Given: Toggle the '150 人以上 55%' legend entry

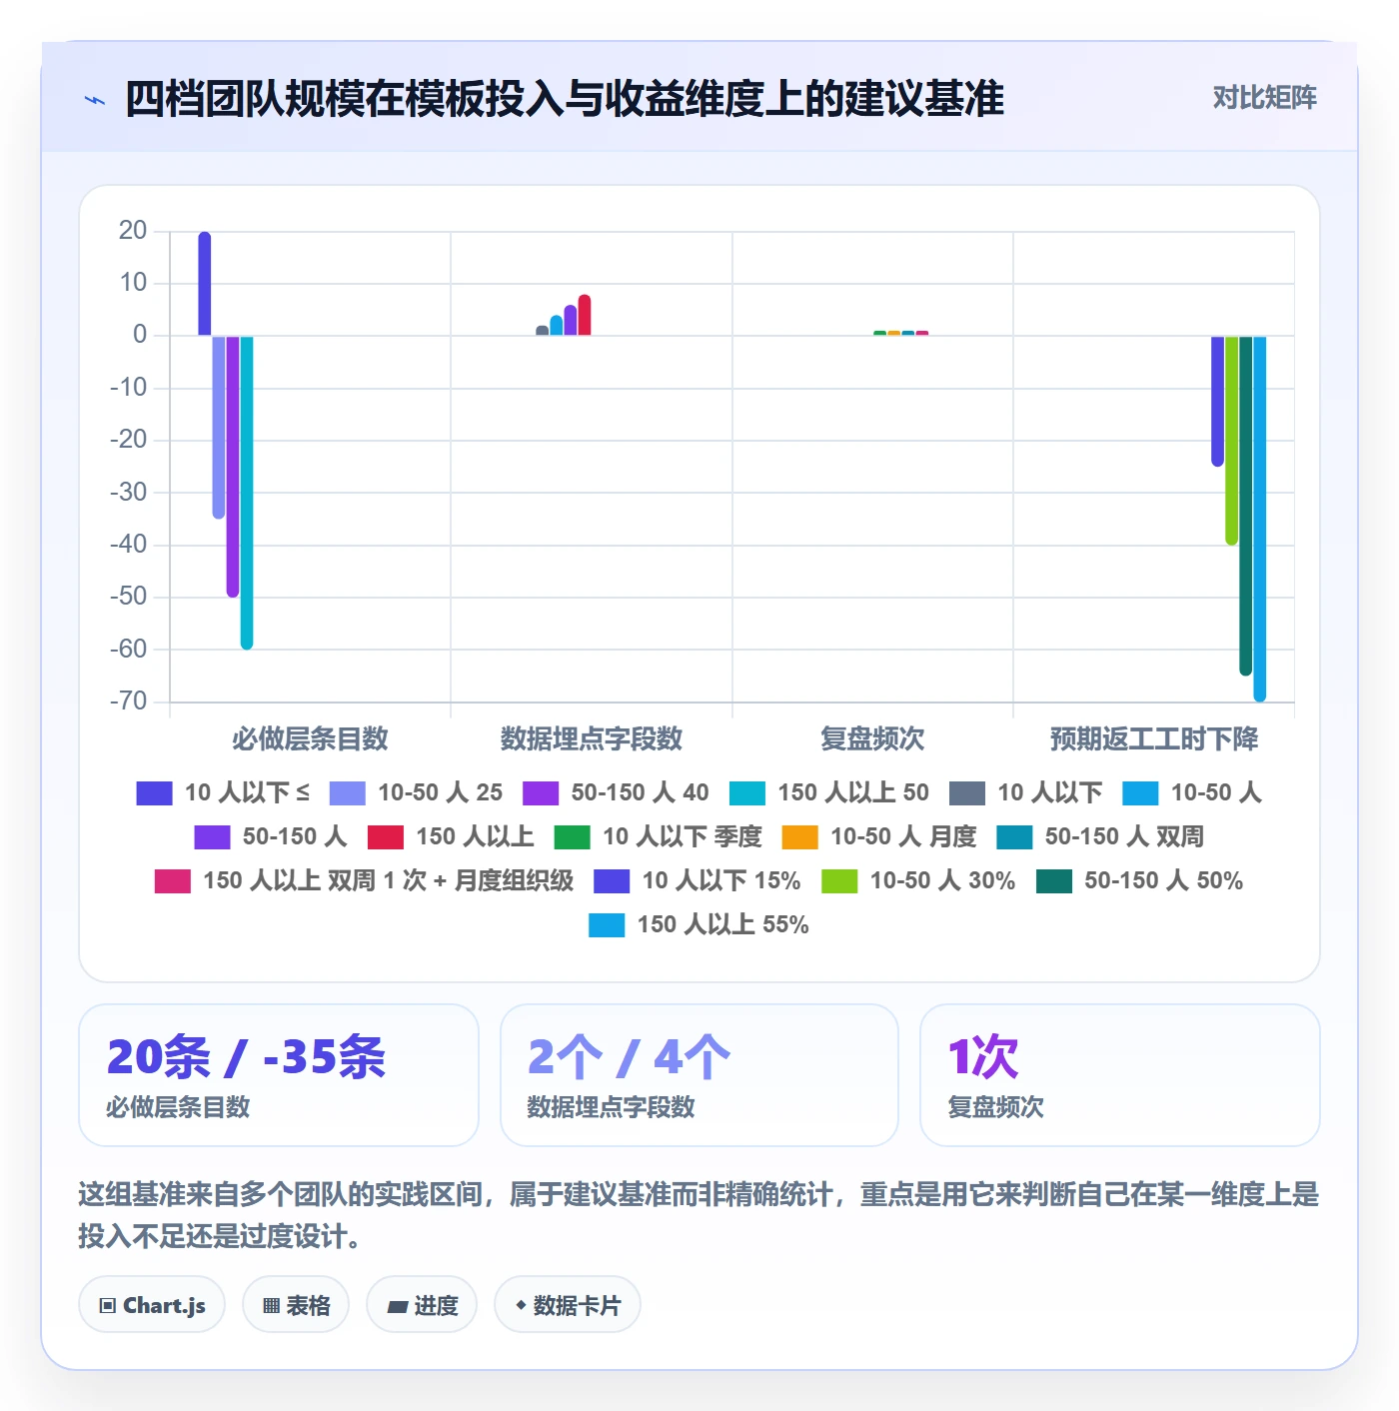Looking at the screenshot, I should point(699,924).
